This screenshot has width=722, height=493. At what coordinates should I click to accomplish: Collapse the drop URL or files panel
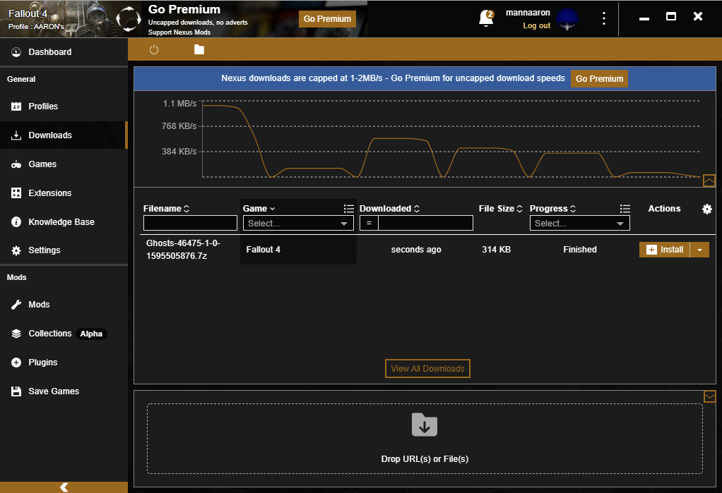click(x=709, y=396)
